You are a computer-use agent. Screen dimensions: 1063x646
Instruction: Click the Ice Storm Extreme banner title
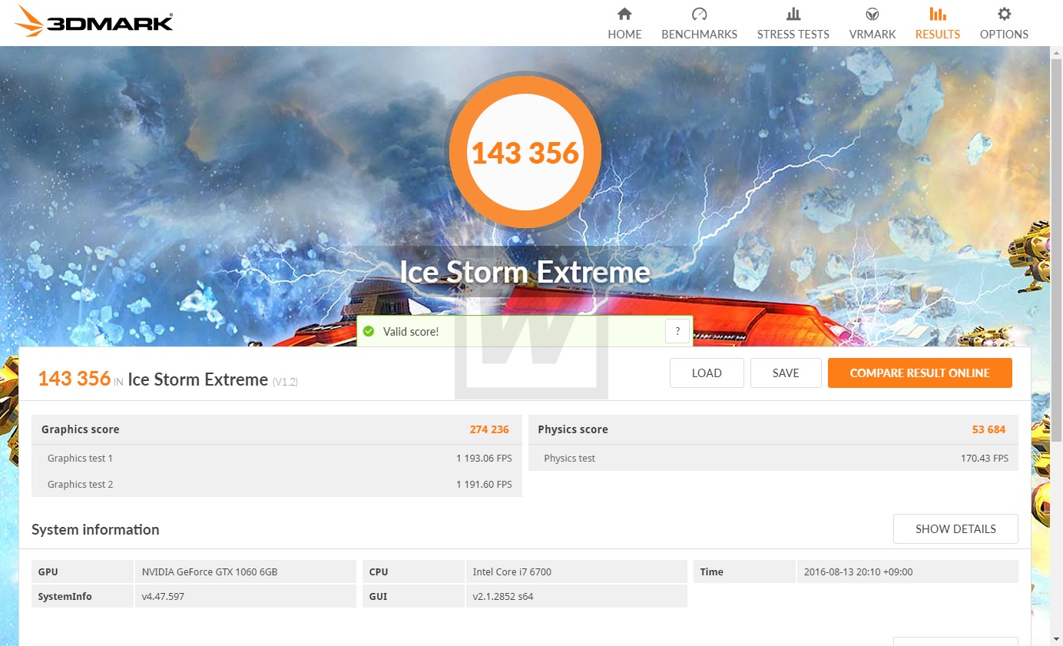click(x=525, y=272)
